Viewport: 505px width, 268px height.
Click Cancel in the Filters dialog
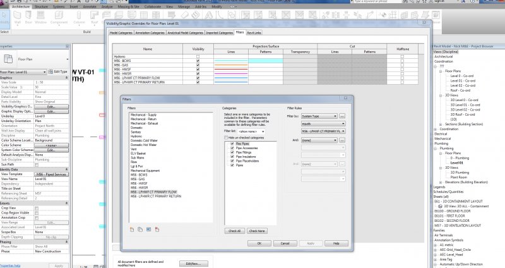click(285, 243)
